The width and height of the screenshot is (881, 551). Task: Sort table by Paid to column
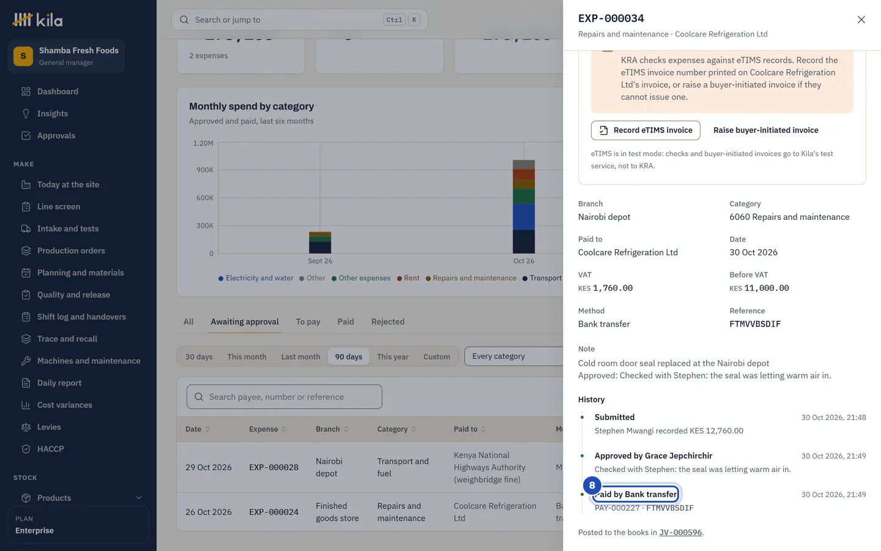[470, 429]
